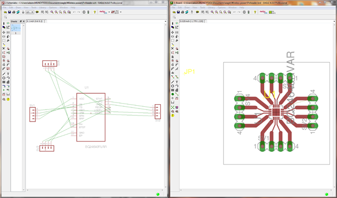
Task: Select Wire line tool in Schematic sidebar
Action: [4, 74]
